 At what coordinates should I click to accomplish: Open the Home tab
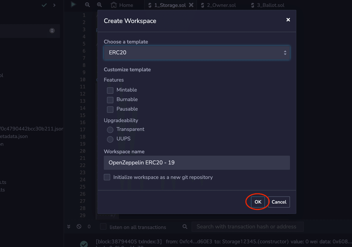[x=122, y=5]
